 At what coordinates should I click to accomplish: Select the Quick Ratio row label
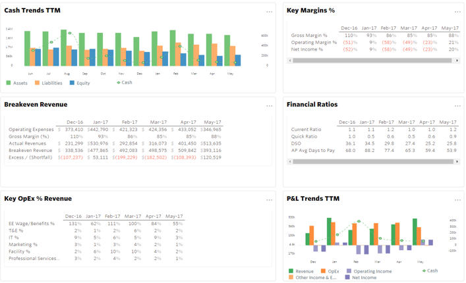point(304,136)
